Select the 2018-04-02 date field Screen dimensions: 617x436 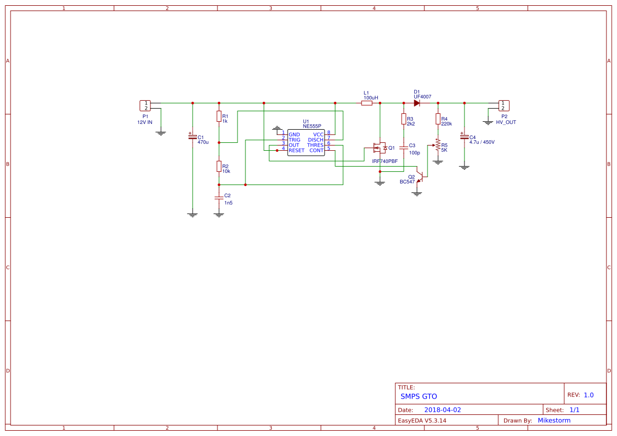tap(442, 410)
